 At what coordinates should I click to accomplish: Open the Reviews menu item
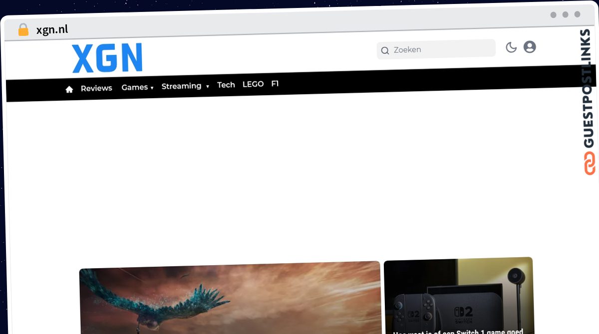click(x=96, y=88)
